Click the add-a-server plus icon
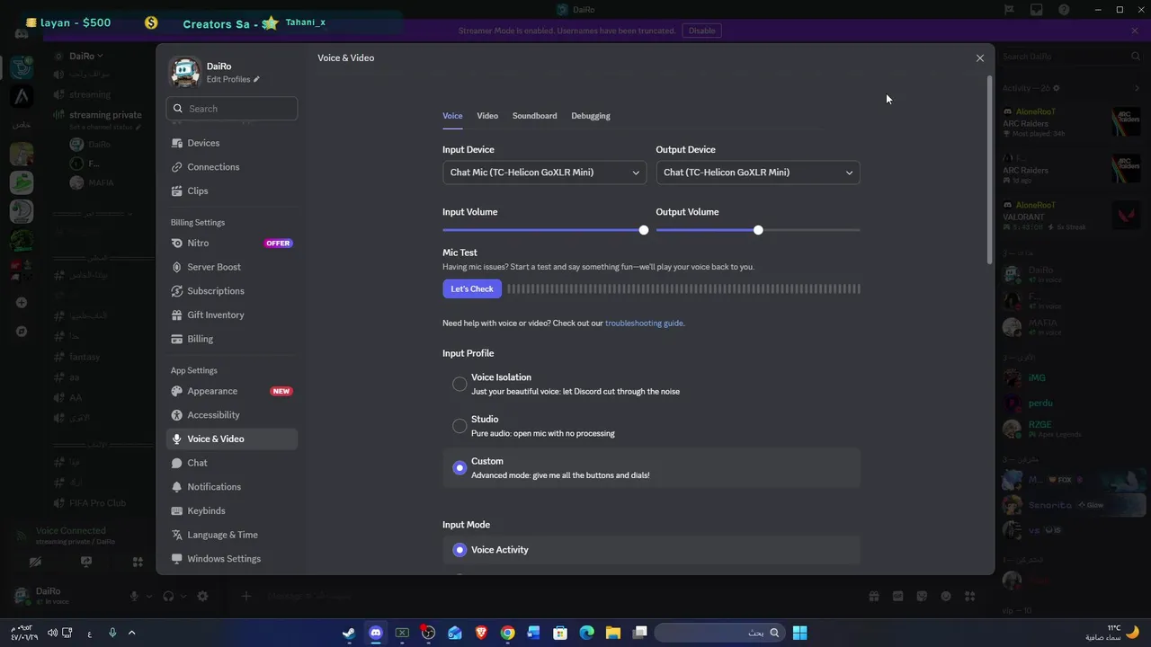Screen dimensions: 1151x647 (x=22, y=303)
